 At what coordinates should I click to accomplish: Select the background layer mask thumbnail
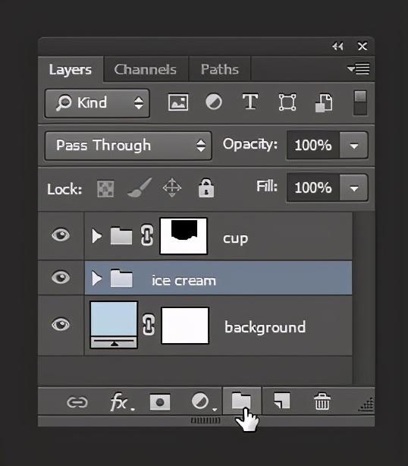pos(185,326)
